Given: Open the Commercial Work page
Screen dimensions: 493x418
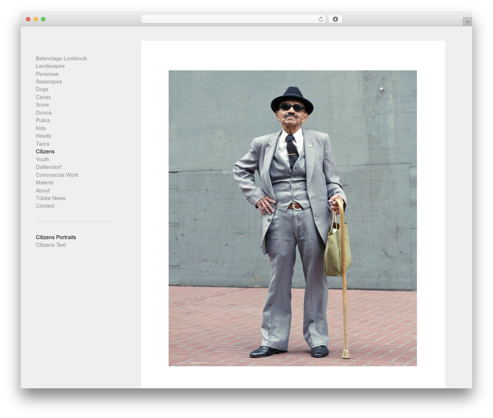Looking at the screenshot, I should point(57,175).
